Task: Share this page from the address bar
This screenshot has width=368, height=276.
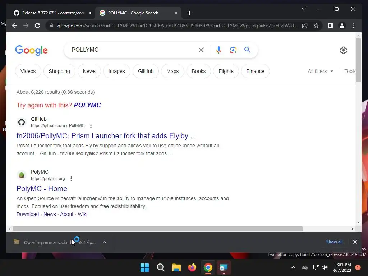Action: click(305, 26)
